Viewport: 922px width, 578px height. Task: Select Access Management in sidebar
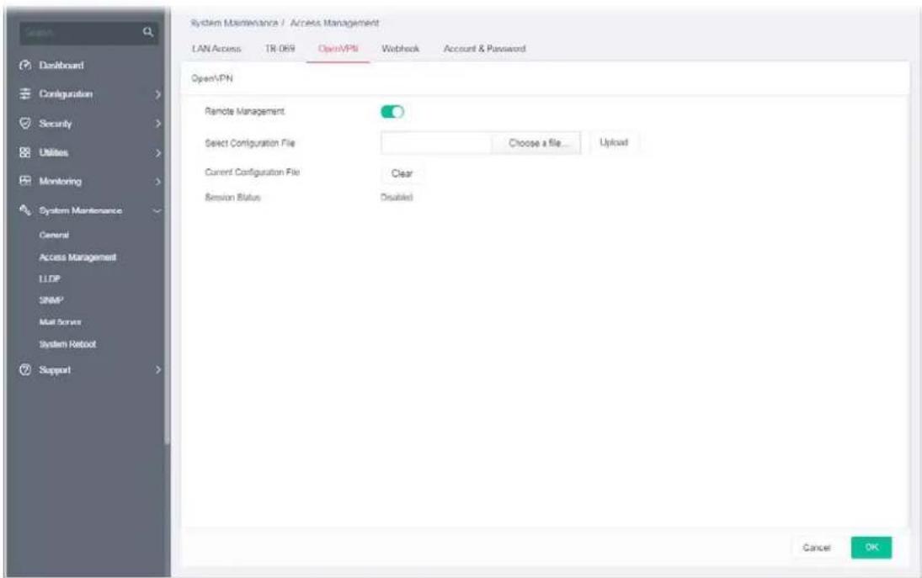(x=77, y=257)
